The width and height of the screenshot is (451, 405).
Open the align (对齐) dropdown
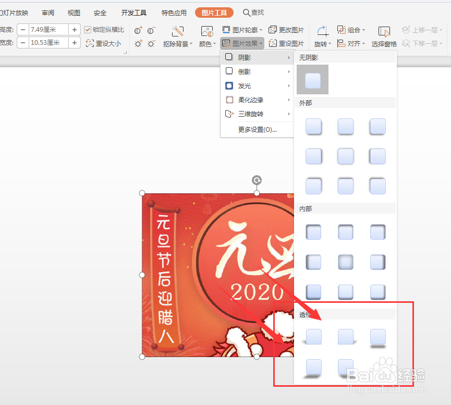click(351, 43)
